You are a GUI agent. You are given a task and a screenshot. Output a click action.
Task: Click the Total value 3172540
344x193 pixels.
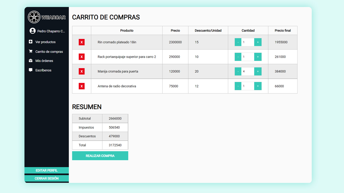[115, 145]
